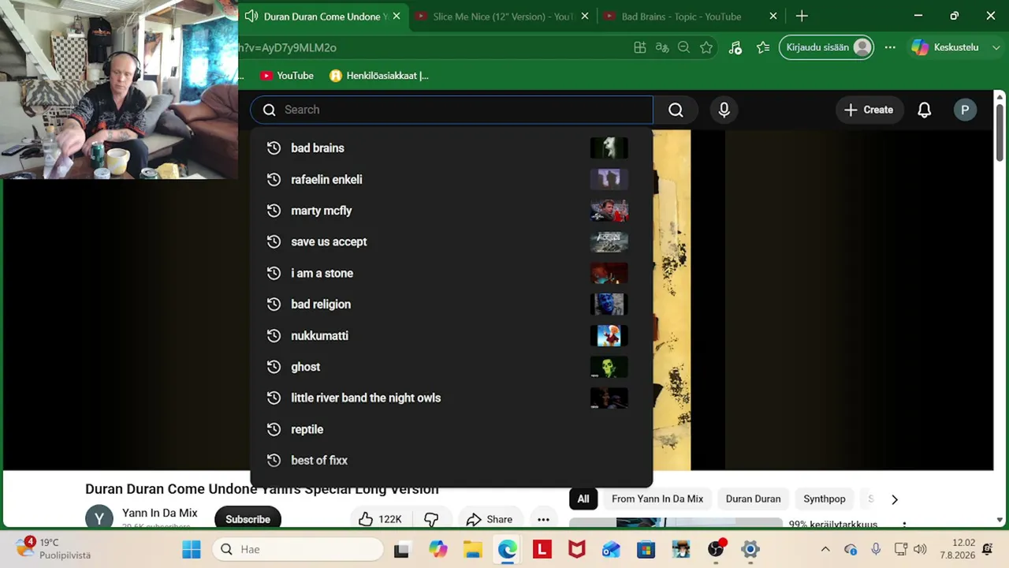Choose the 'nukkumatti' search suggestion
The width and height of the screenshot is (1009, 568).
(x=451, y=335)
